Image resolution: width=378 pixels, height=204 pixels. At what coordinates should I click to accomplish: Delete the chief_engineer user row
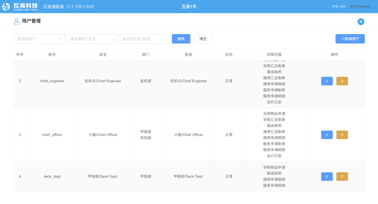(342, 81)
